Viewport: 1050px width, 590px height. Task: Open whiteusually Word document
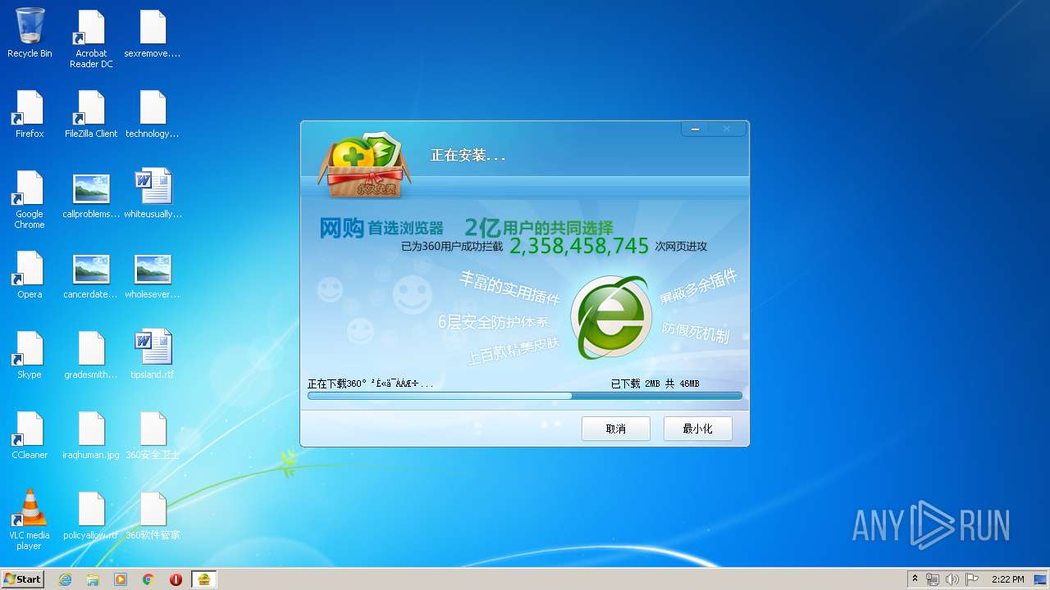pos(153,194)
